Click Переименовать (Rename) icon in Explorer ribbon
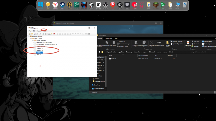This screenshot has width=216, height=121. click(159, 42)
